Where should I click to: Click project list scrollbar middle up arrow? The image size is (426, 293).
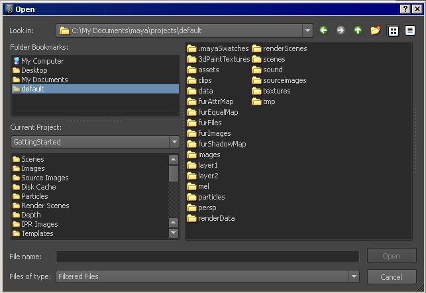(x=174, y=223)
